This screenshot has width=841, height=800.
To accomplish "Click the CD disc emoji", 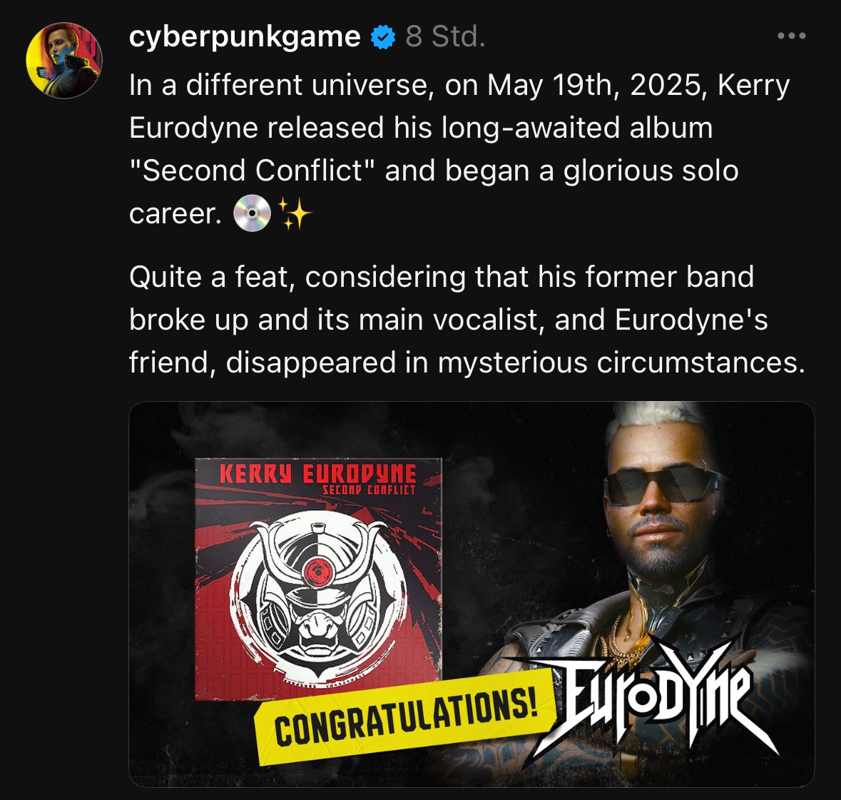I will 252,213.
